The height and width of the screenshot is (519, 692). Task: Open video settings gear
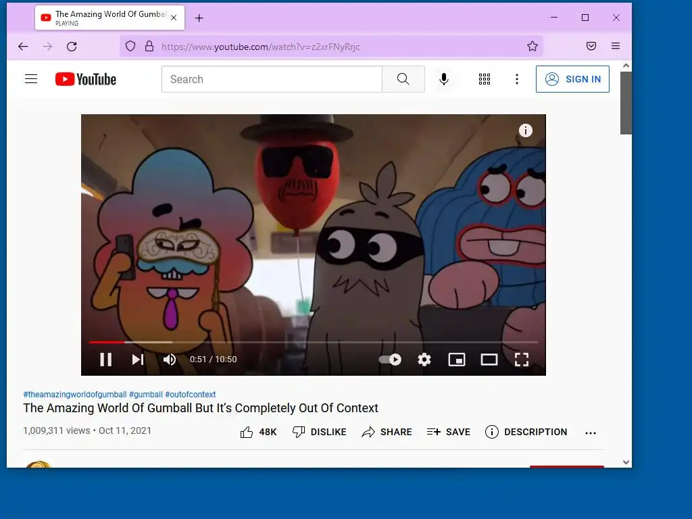(x=424, y=360)
